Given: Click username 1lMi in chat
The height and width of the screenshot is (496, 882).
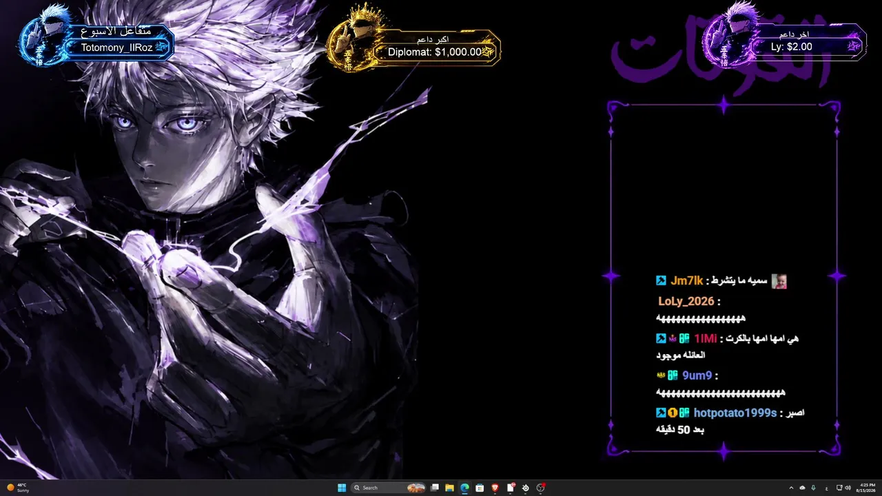Looking at the screenshot, I should 706,338.
